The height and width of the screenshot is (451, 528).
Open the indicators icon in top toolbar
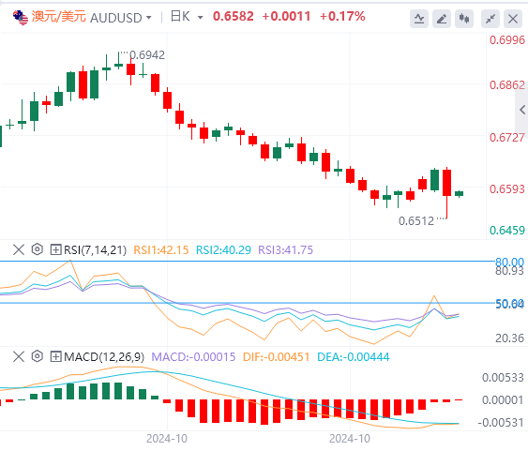coord(419,19)
